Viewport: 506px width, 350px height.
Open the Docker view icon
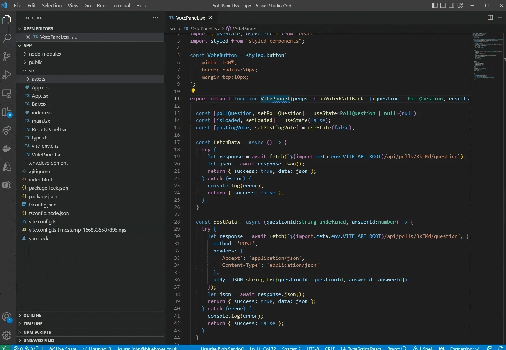coord(7,148)
